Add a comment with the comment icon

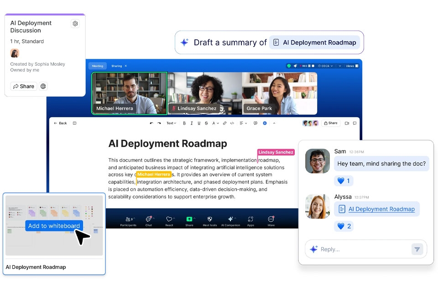coord(255,123)
